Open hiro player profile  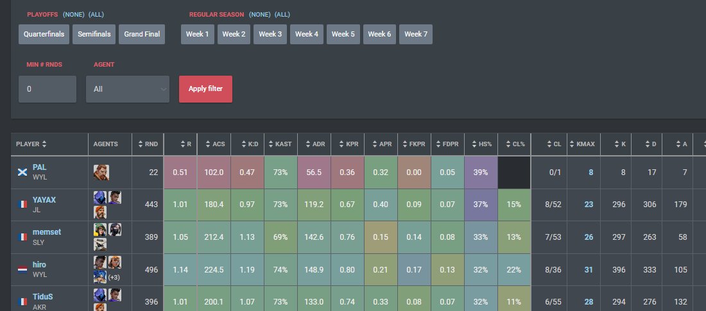(39, 265)
